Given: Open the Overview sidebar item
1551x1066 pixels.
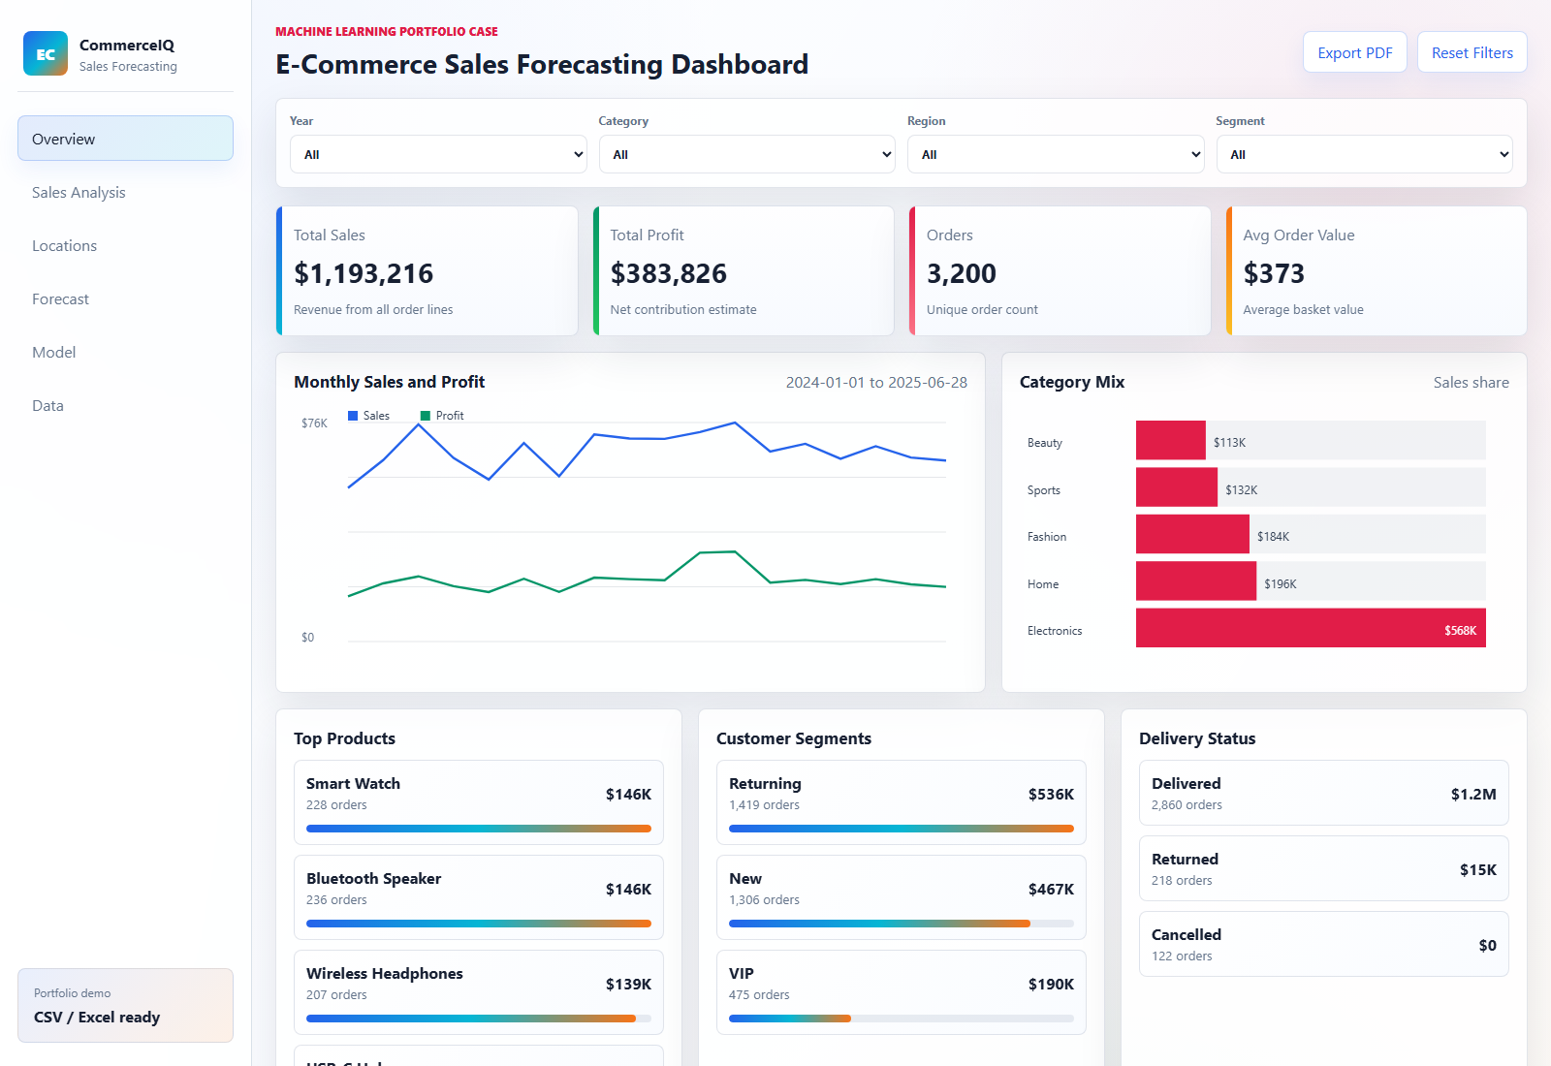Looking at the screenshot, I should (x=125, y=139).
